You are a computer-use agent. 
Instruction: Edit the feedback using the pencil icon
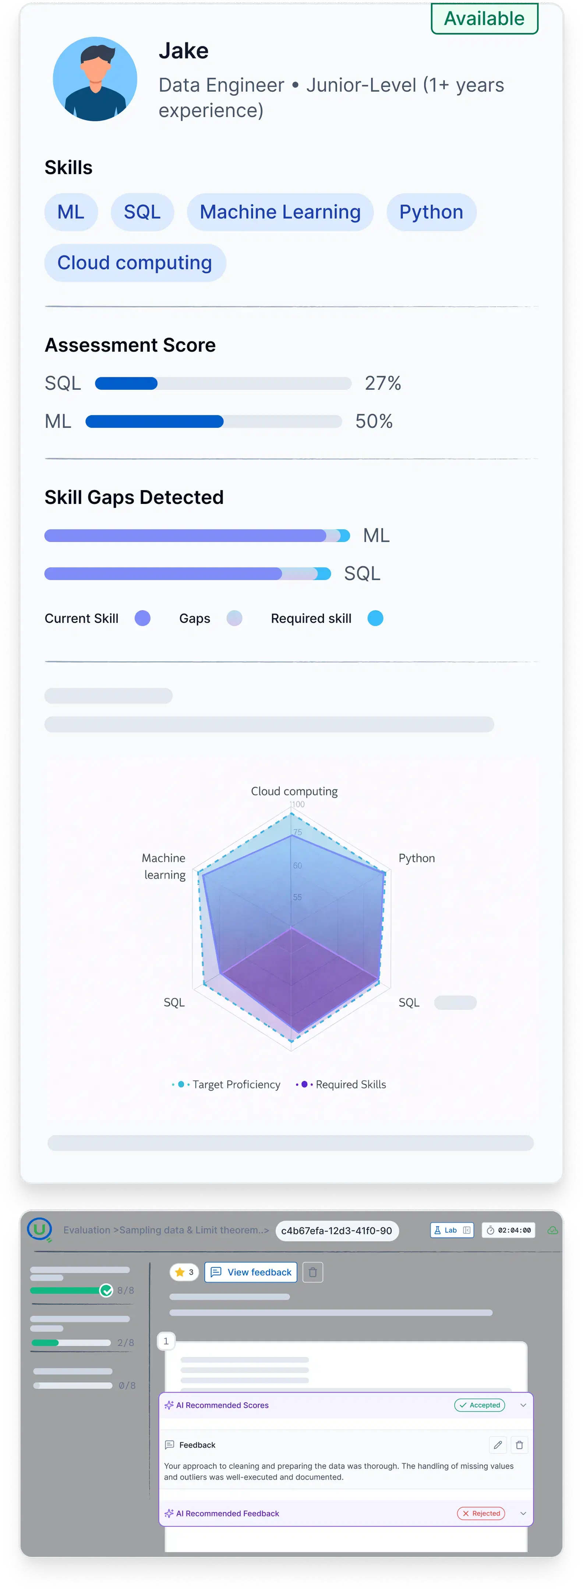(x=498, y=1445)
